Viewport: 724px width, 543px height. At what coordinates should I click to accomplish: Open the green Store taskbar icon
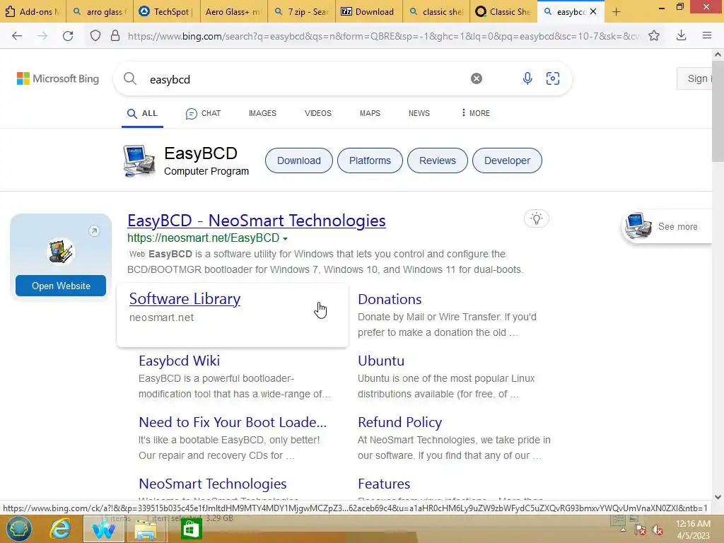[191, 529]
